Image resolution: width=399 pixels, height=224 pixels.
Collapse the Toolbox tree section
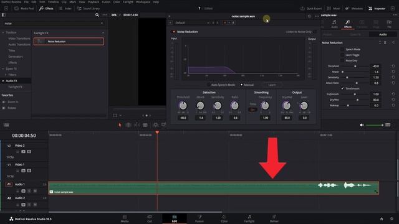pos(3,32)
